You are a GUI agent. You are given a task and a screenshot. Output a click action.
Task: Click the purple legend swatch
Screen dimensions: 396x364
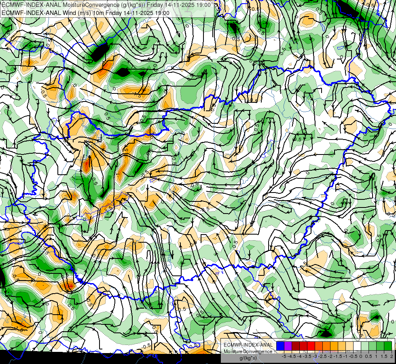288,346
